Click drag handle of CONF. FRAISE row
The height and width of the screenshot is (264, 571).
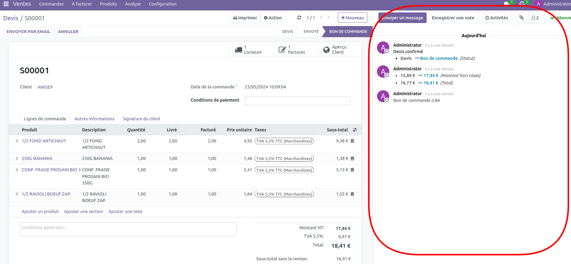[17, 170]
